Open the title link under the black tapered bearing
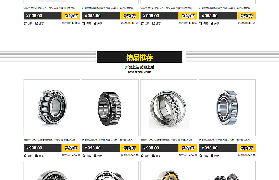Image resolution: width=279 pixels, height=180 pixels. pyautogui.click(x=108, y=140)
